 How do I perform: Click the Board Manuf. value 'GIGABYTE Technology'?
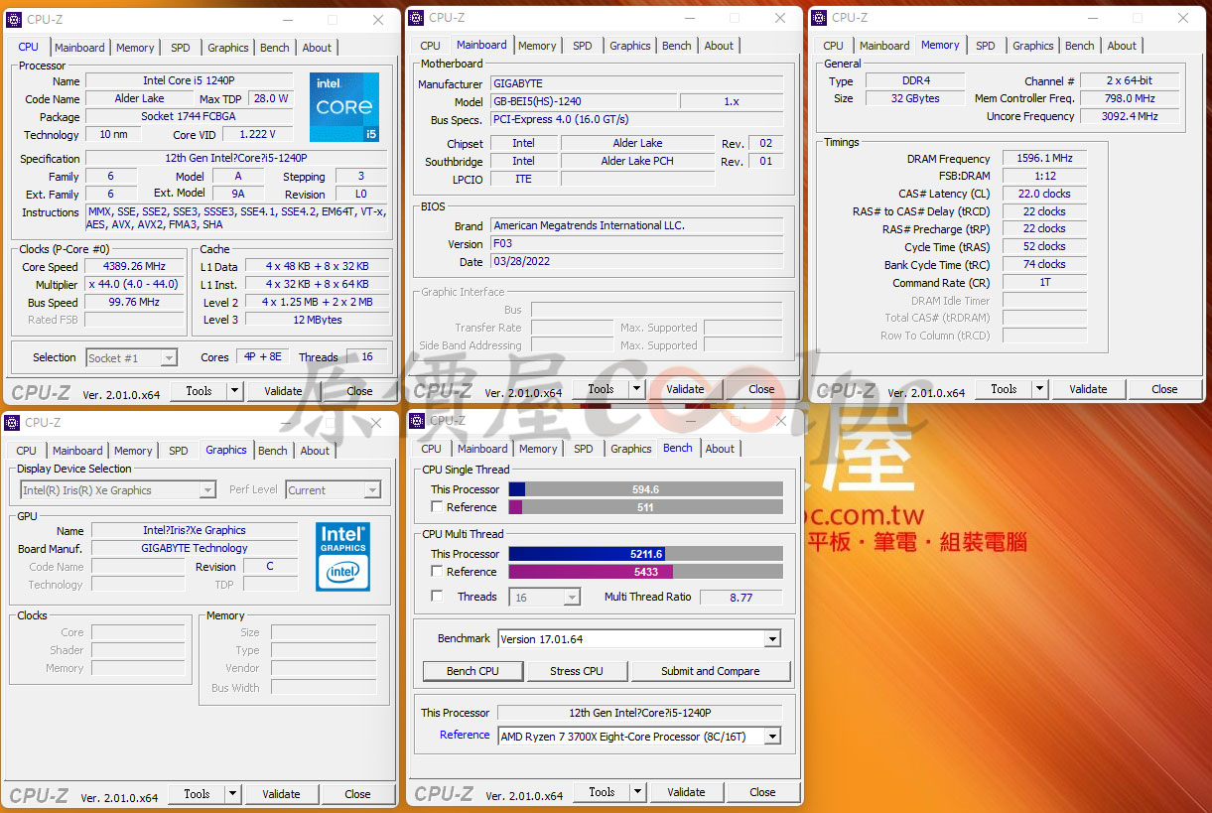(x=195, y=549)
